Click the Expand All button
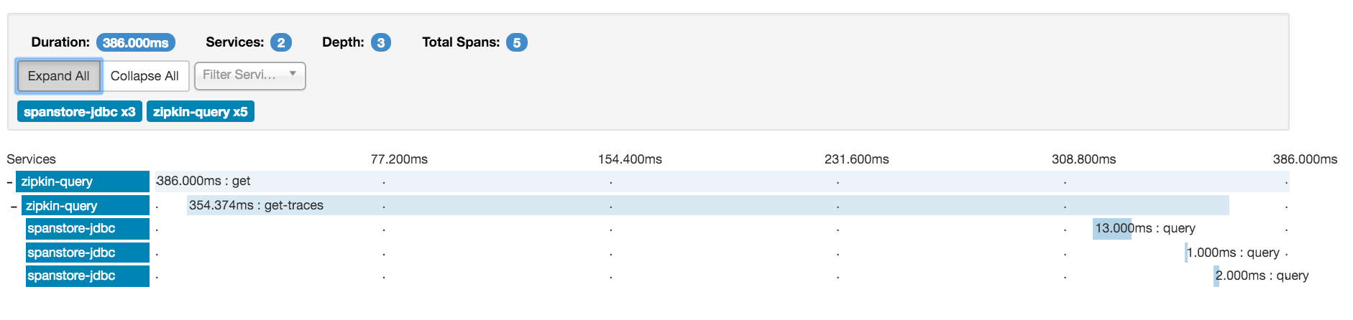 point(59,76)
